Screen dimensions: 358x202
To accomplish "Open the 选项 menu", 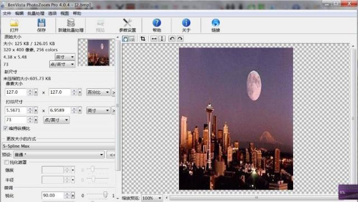I will coord(52,13).
